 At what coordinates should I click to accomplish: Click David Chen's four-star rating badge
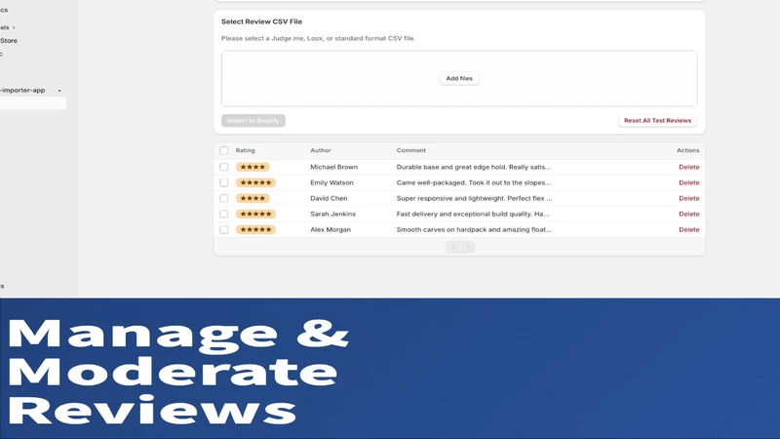(x=253, y=199)
